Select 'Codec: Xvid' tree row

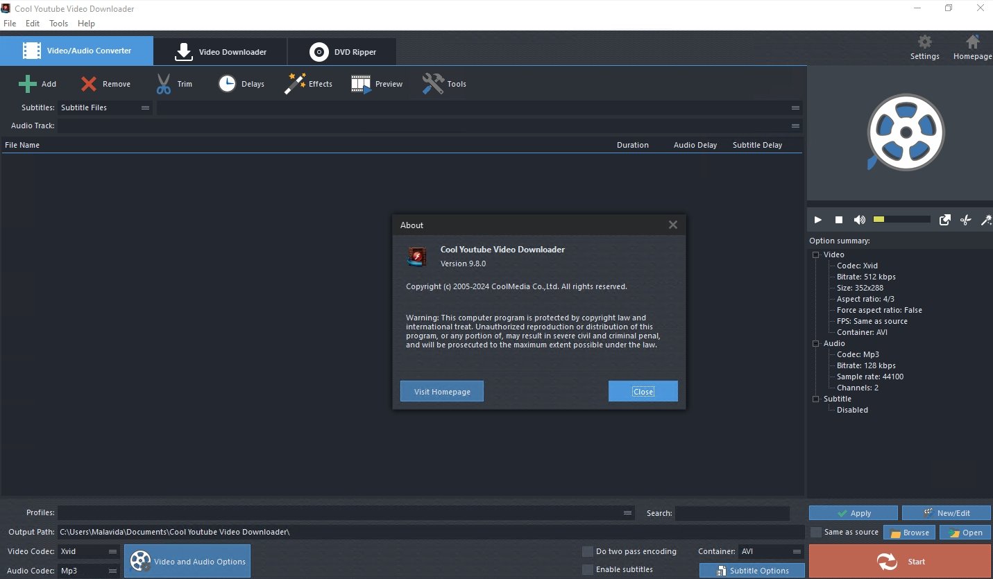(857, 266)
